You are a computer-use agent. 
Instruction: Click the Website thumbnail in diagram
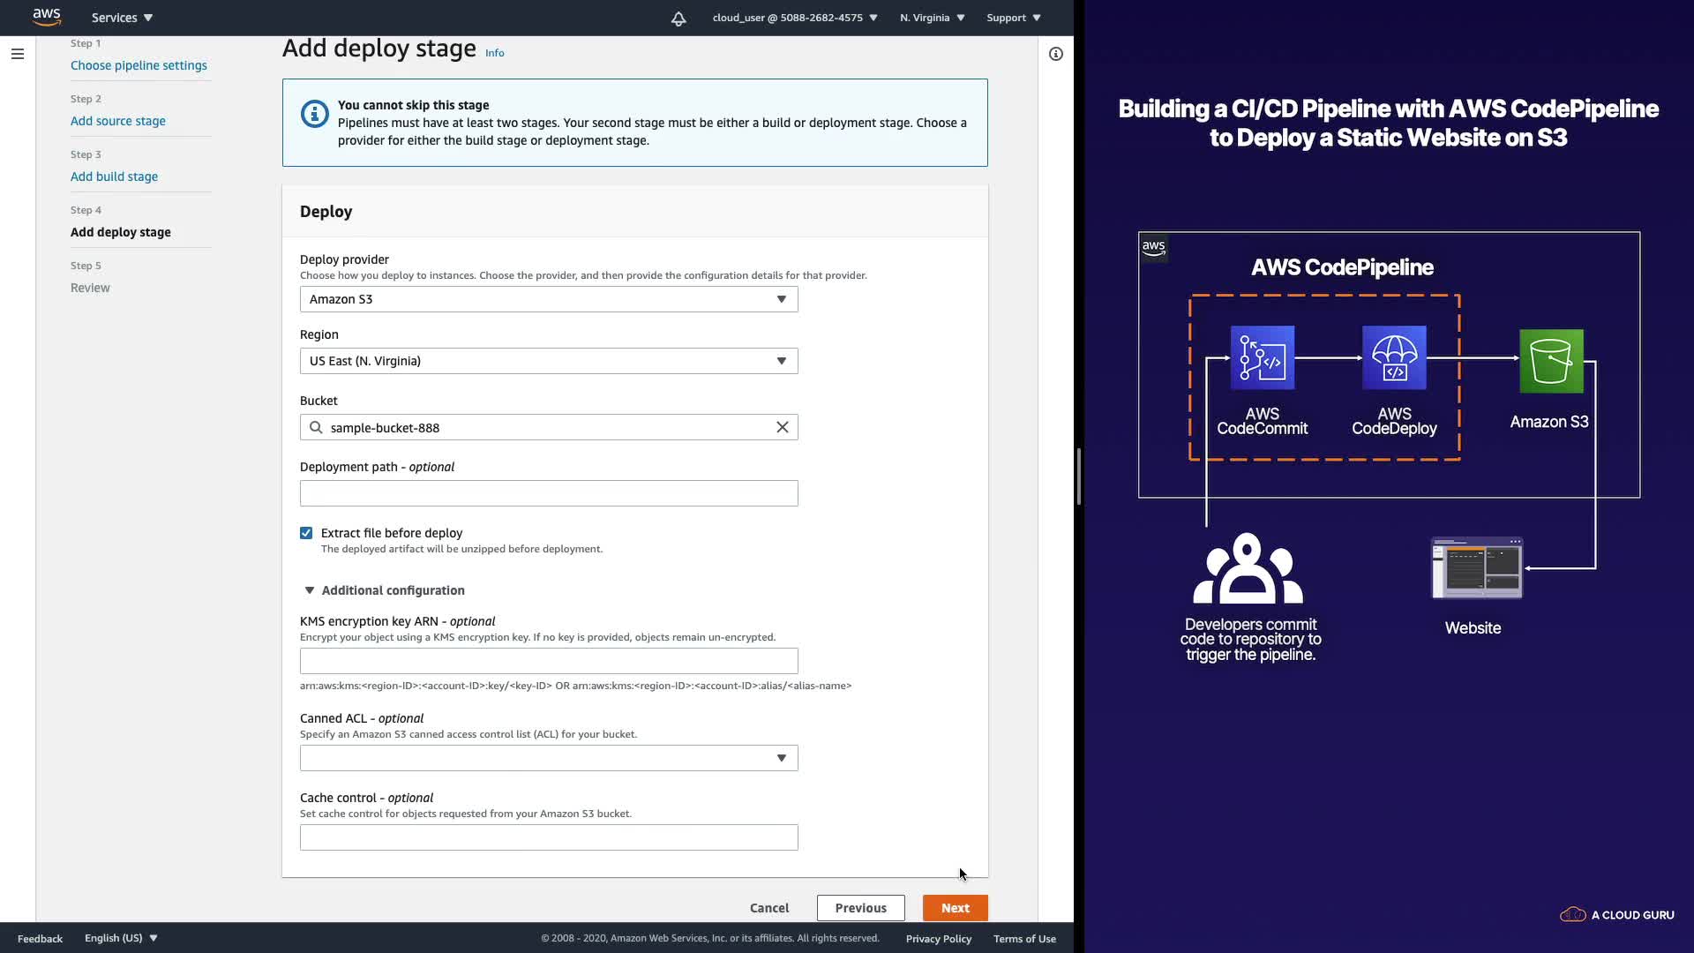[1476, 568]
